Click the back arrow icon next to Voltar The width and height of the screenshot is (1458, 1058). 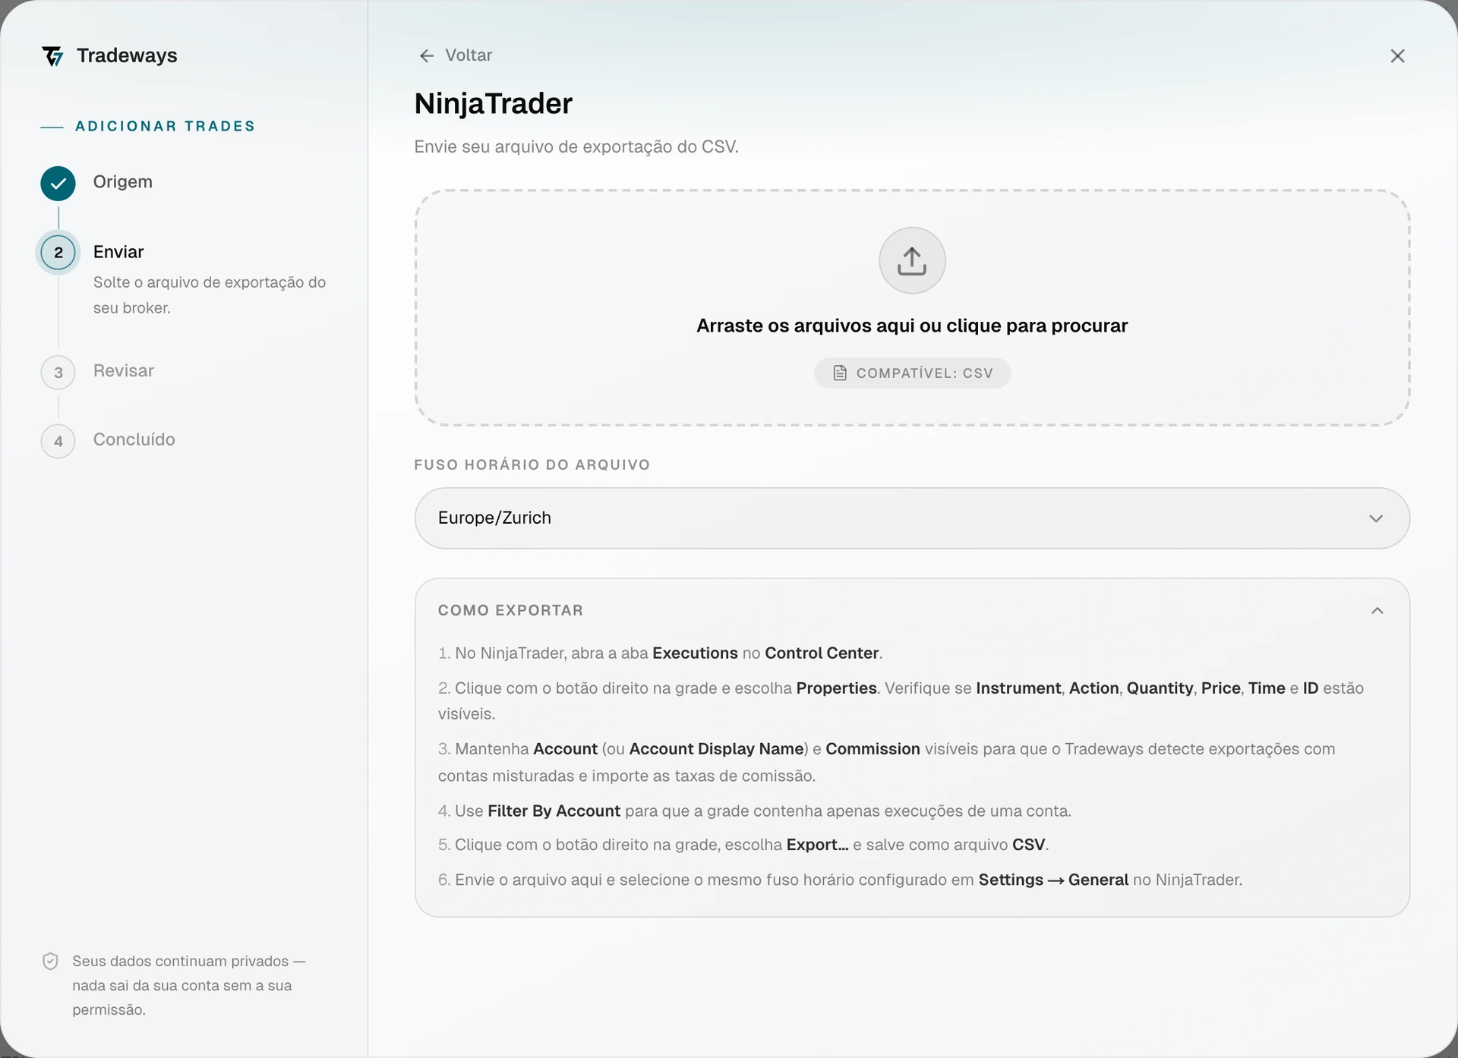tap(427, 55)
